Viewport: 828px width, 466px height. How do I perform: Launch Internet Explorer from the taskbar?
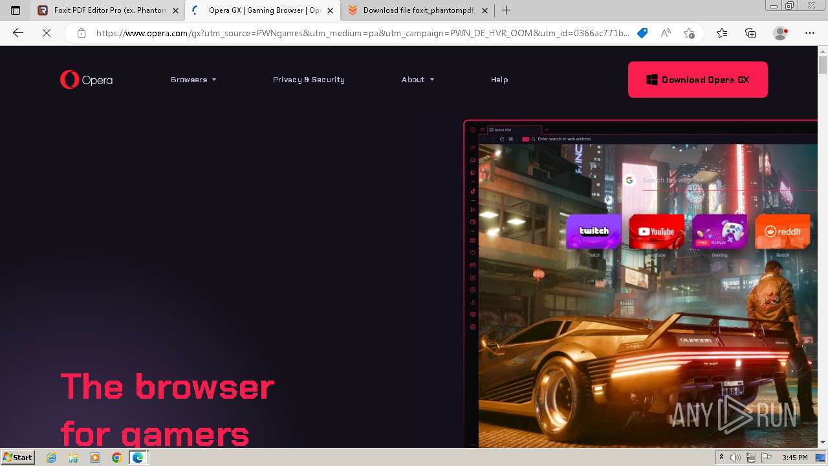click(52, 458)
